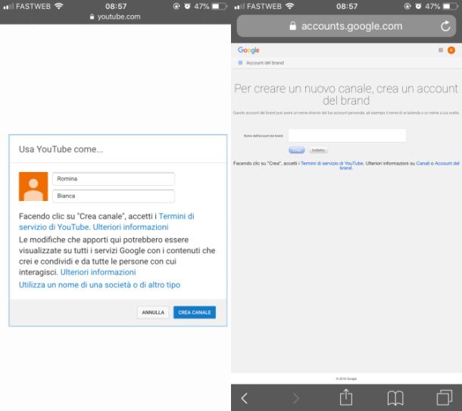462x411 pixels.
Task: Click the first name field containing Romina
Action: coord(114,179)
